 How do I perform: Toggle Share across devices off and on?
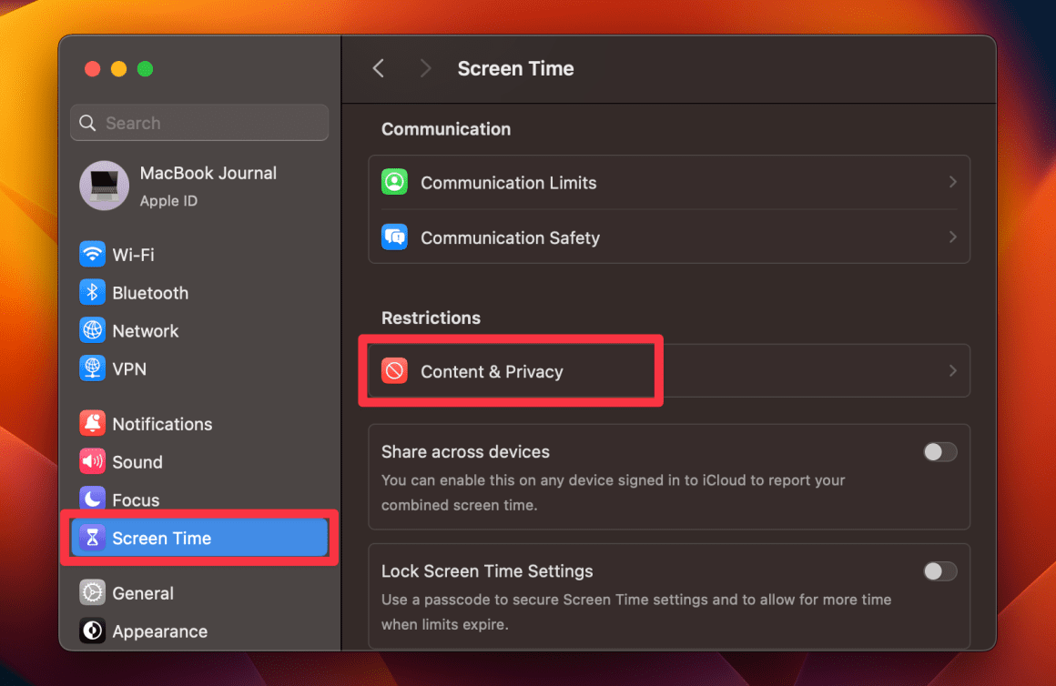point(940,451)
